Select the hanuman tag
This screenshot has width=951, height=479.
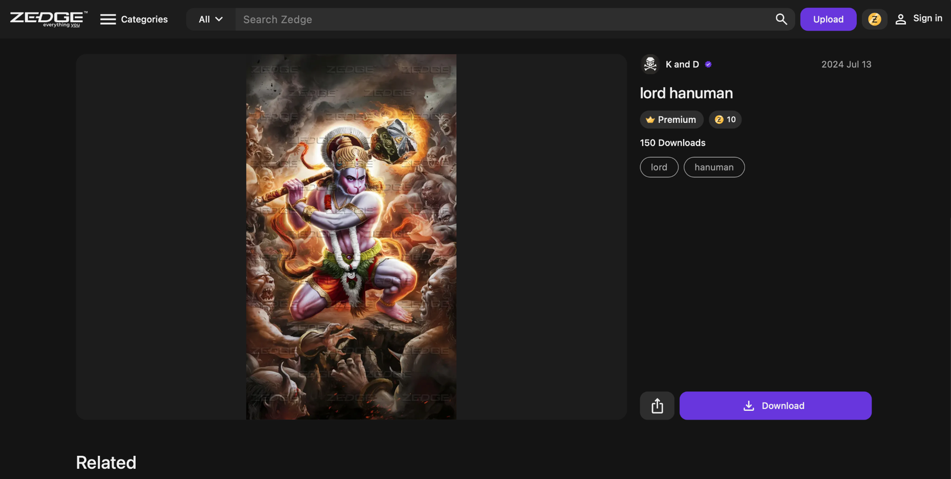pyautogui.click(x=714, y=167)
